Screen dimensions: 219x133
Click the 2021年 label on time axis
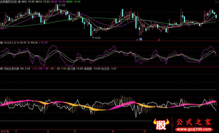(x=5, y=131)
